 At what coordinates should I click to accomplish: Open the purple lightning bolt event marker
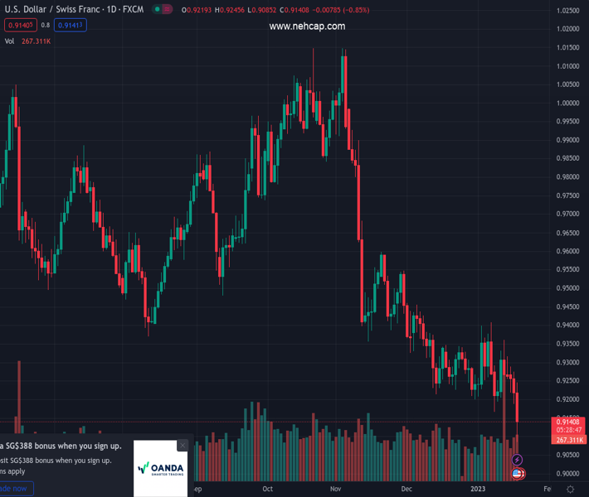tap(517, 460)
